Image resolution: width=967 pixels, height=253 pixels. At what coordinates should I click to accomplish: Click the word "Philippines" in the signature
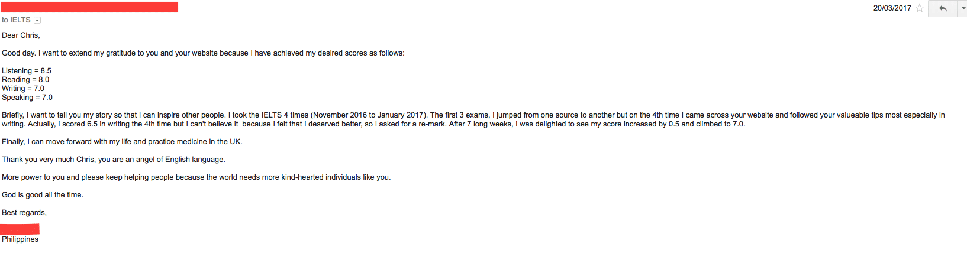click(x=20, y=239)
